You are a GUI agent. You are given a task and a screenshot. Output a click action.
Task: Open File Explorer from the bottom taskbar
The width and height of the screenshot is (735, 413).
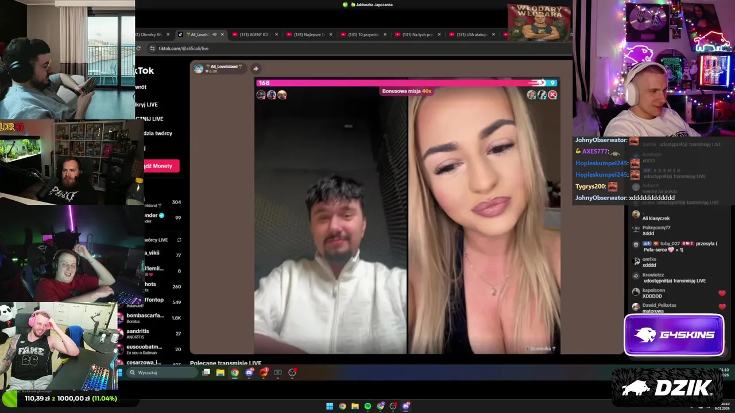point(355,406)
